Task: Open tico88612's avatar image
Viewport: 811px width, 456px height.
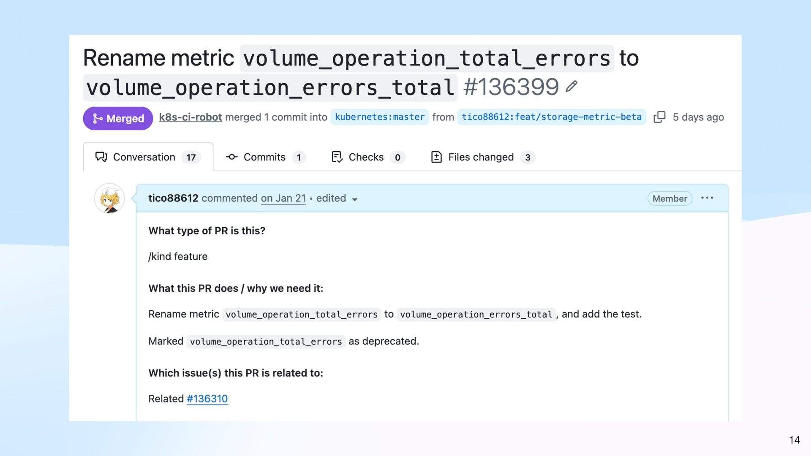Action: coord(109,198)
